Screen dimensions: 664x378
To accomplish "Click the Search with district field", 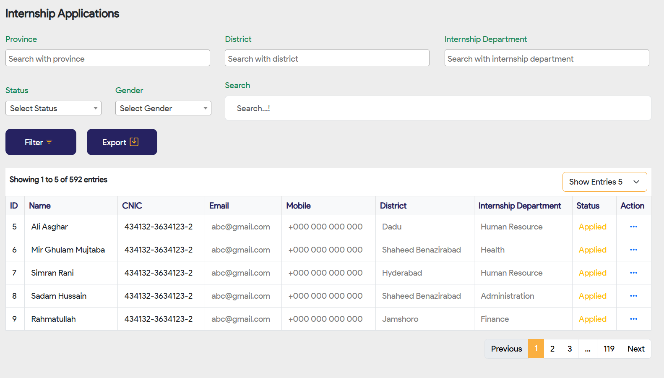I will pyautogui.click(x=327, y=58).
